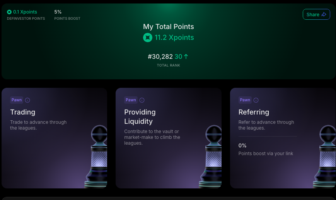The height and width of the screenshot is (200, 336).
Task: Open the Providing Liquidity card title
Action: [140, 116]
